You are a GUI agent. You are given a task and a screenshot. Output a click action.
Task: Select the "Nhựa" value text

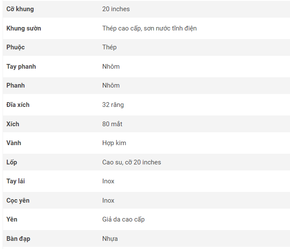(110, 239)
